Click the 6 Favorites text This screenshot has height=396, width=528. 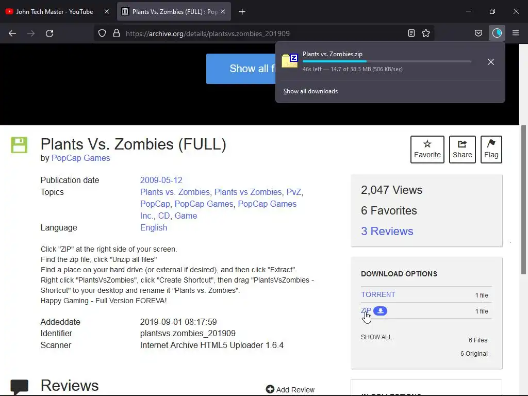389,210
